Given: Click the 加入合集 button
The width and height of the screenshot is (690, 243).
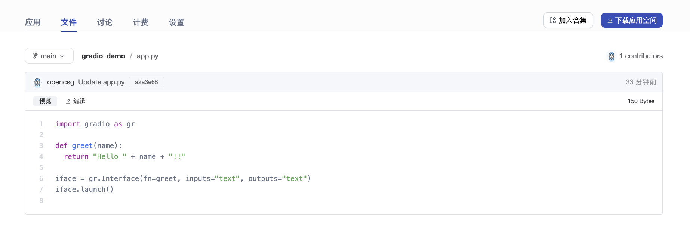Looking at the screenshot, I should click(x=568, y=20).
